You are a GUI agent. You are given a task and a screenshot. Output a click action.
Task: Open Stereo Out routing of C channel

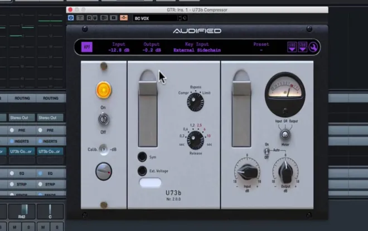50,117
